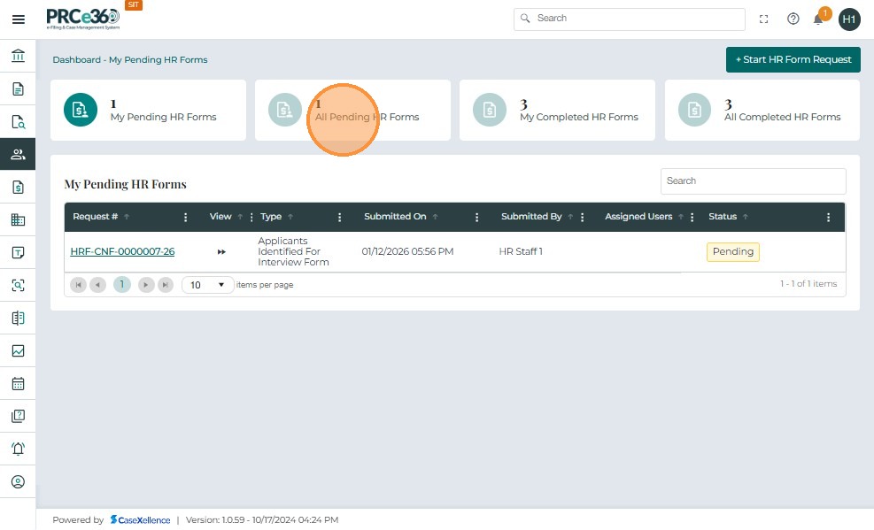The width and height of the screenshot is (874, 530).
Task: Sort by Submitted On column header
Action: (x=395, y=217)
